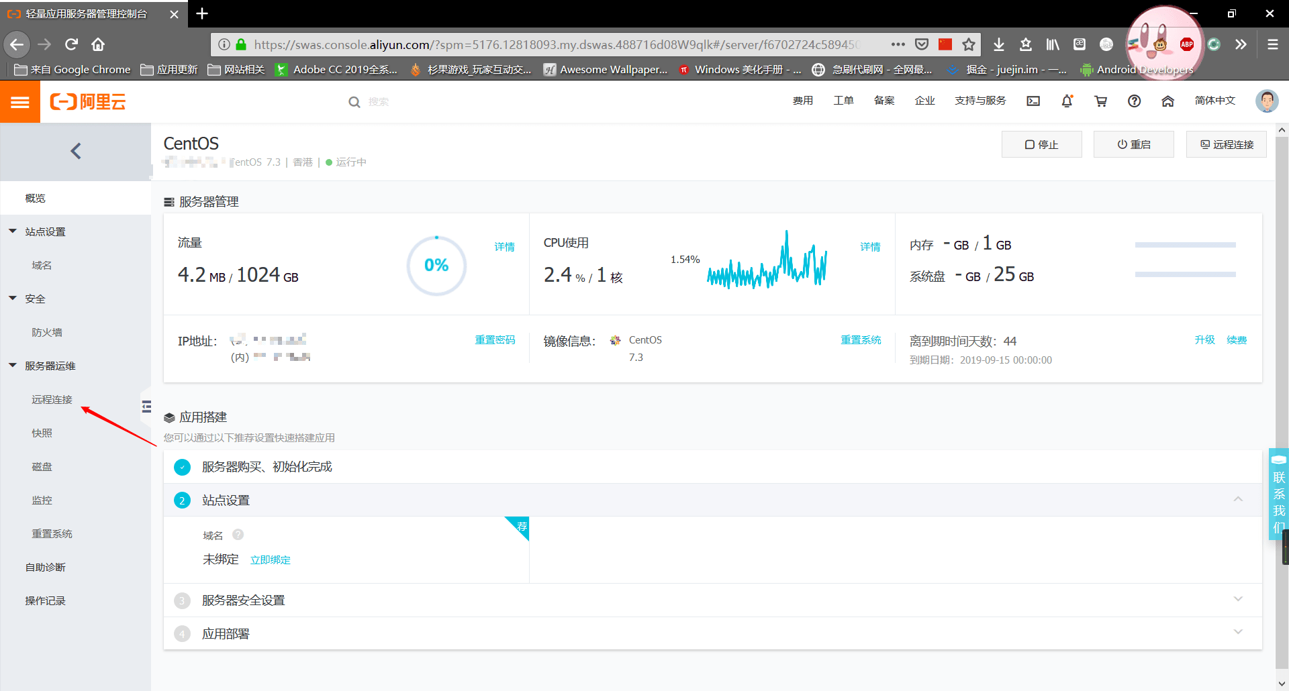Click the sidebar collapse handle icon

pos(146,407)
